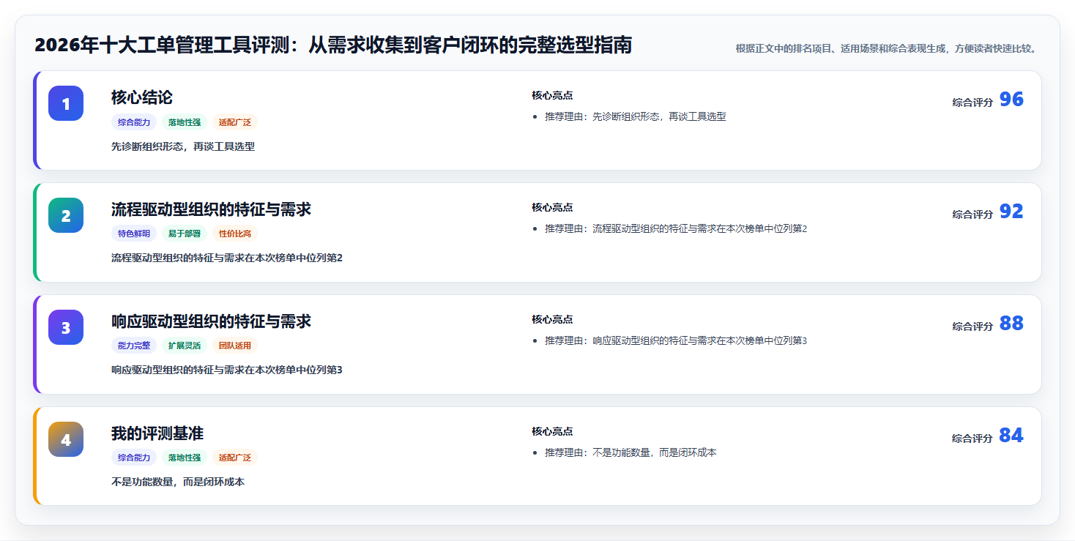This screenshot has width=1075, height=541.
Task: Click description 先诊断组织形态，再谈工具选型 under 核心结论
Action: click(183, 146)
